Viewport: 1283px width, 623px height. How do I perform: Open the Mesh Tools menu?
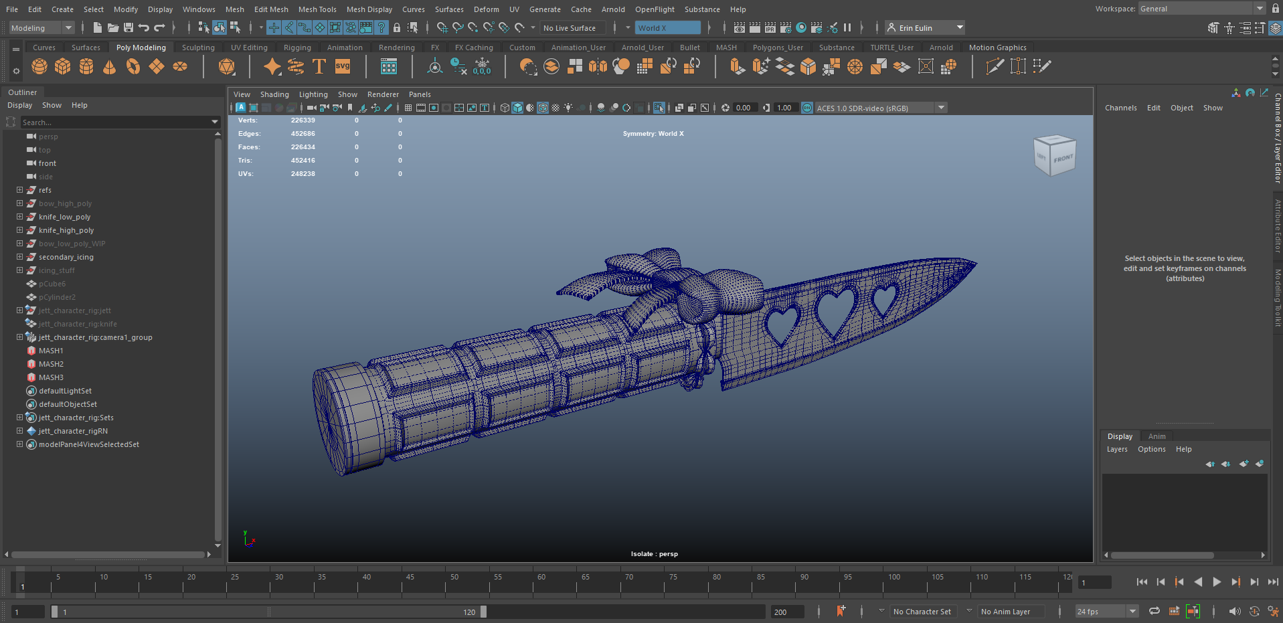click(x=317, y=9)
